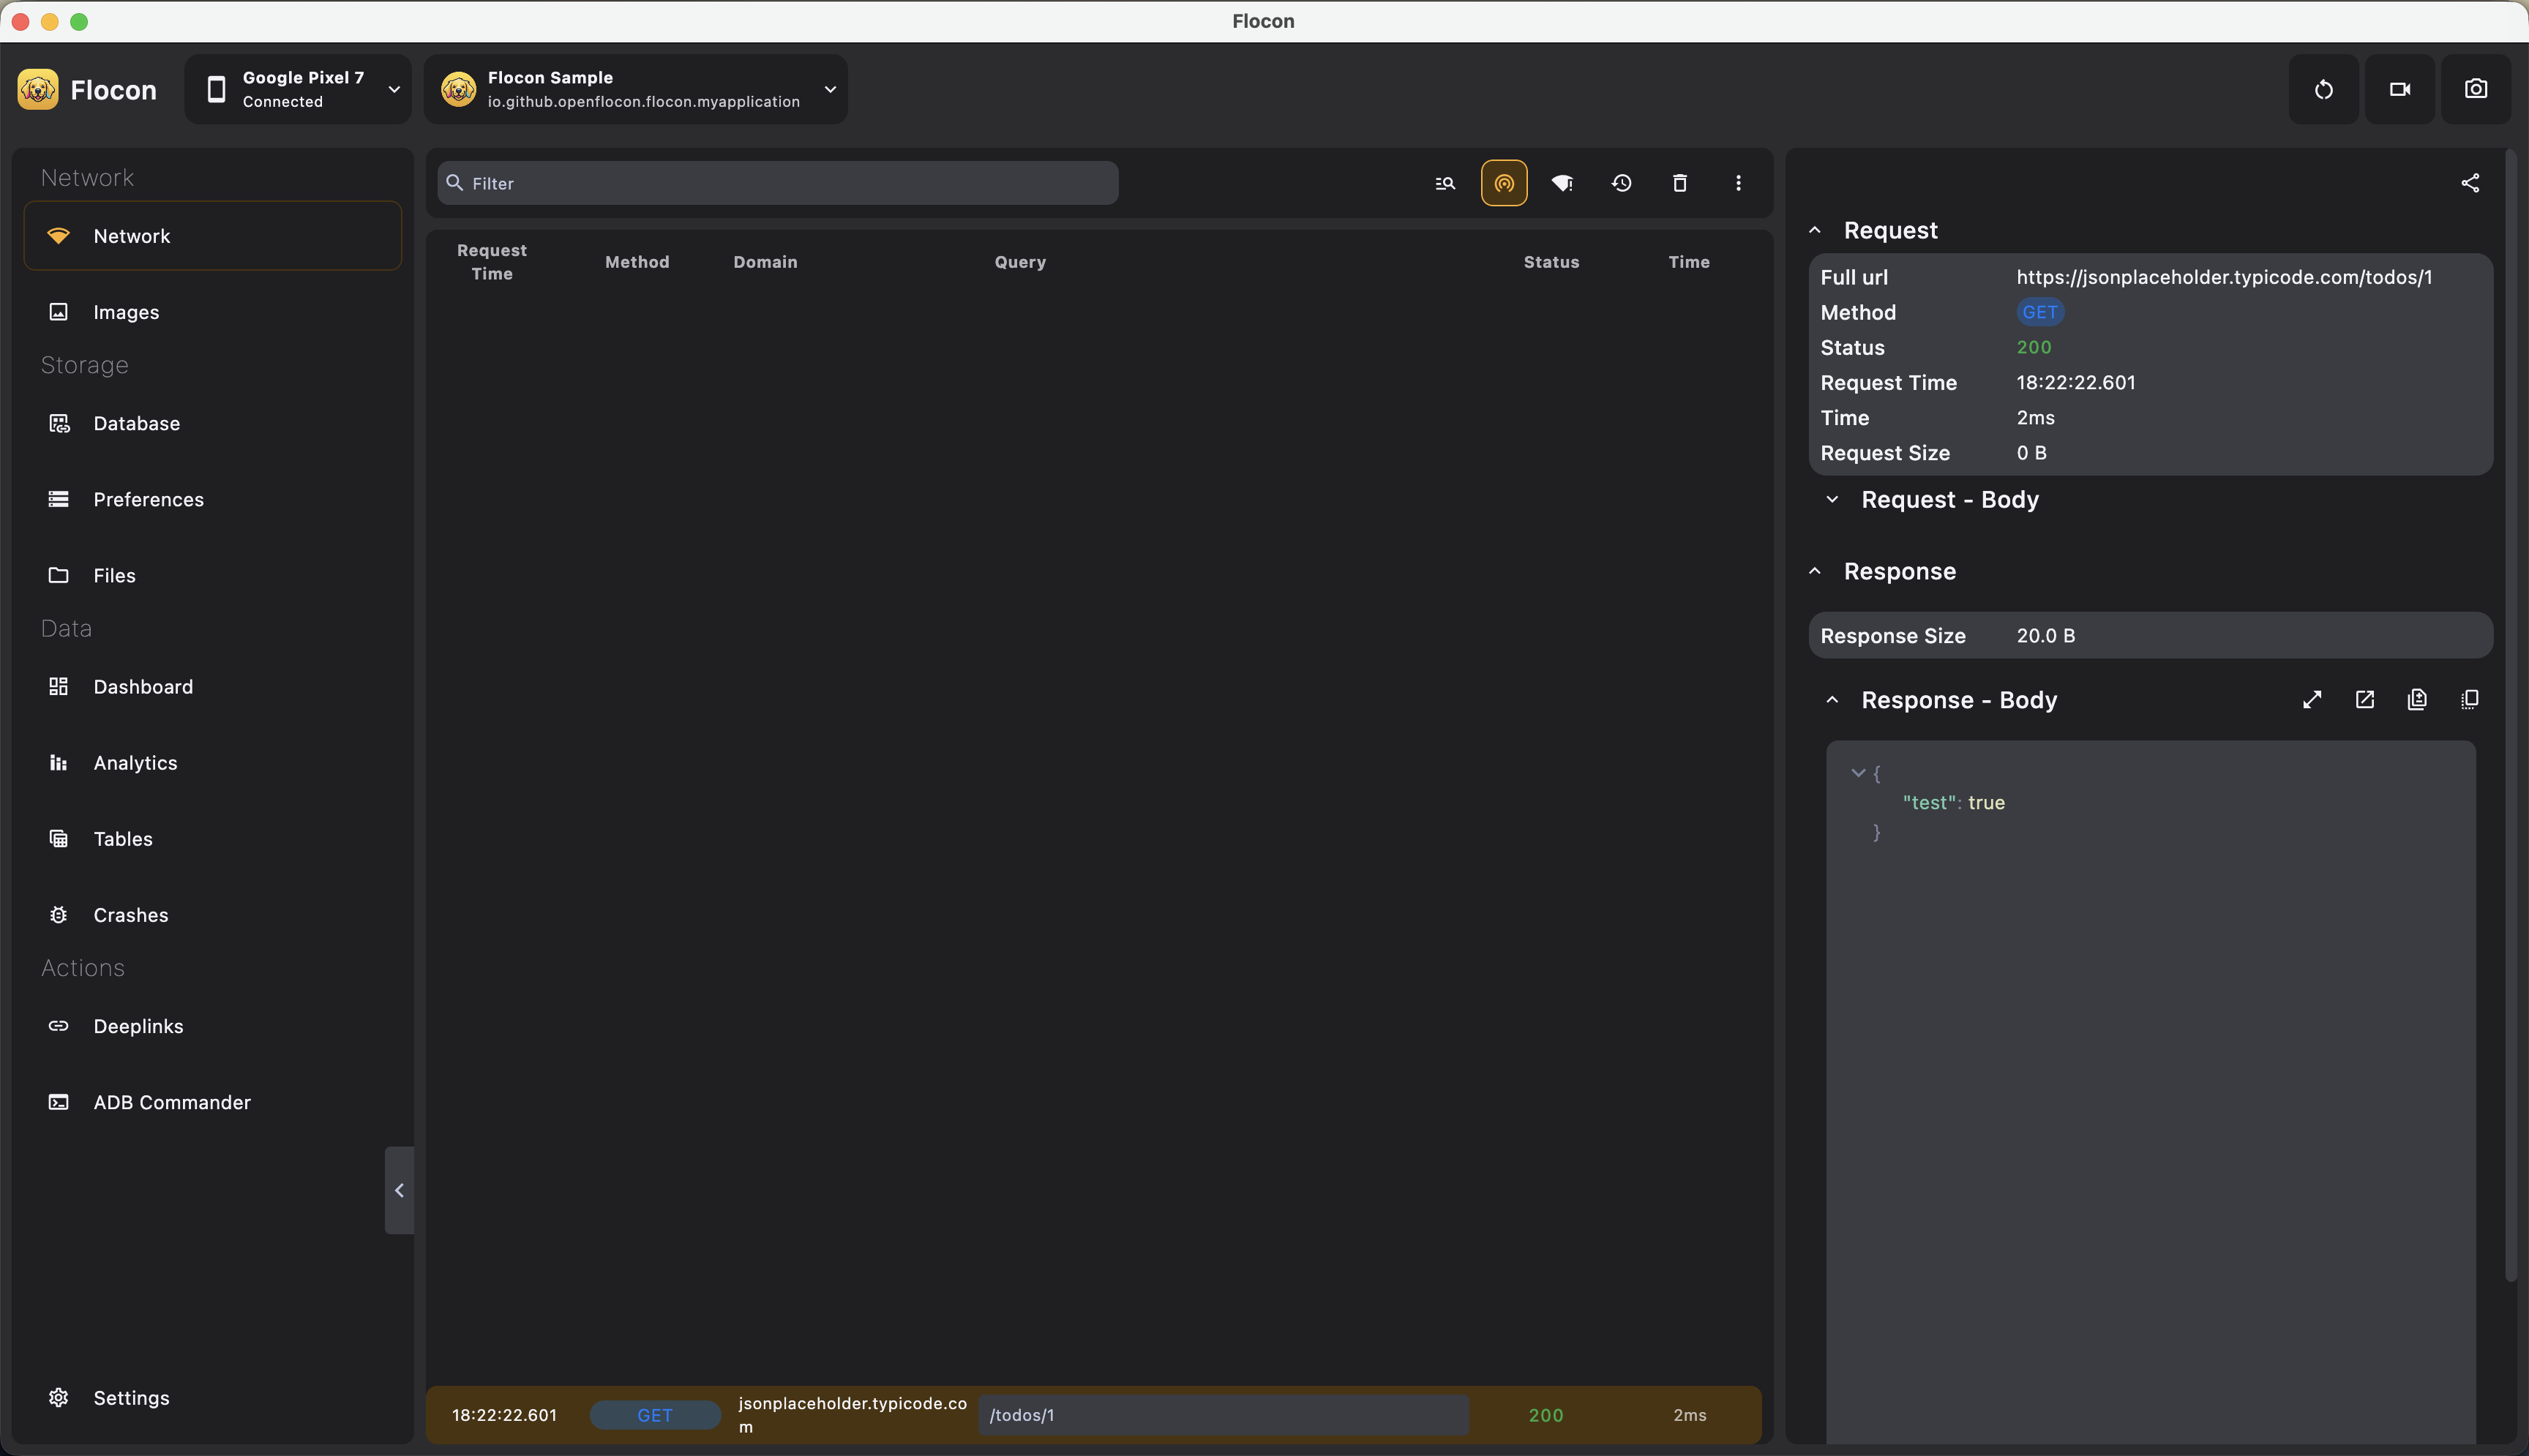Image resolution: width=2529 pixels, height=1456 pixels.
Task: Open the Preferences section
Action: tap(213, 499)
